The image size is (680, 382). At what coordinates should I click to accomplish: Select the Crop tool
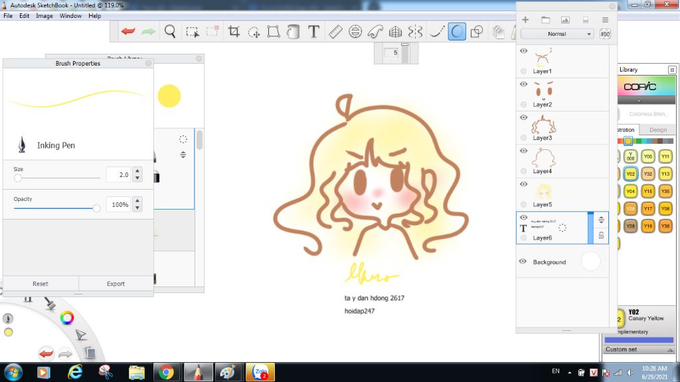234,32
